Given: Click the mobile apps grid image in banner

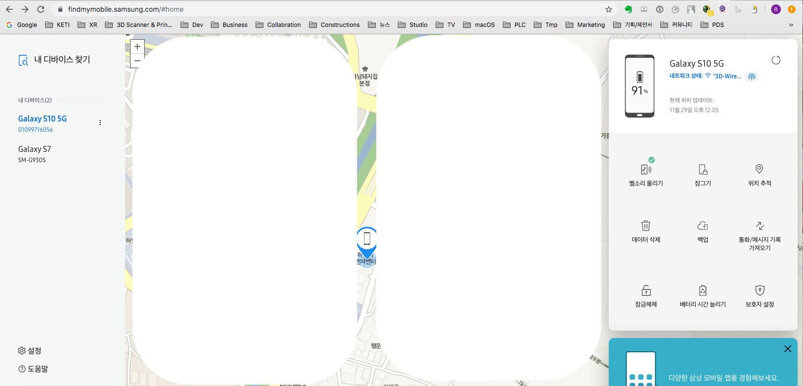Looking at the screenshot, I should point(641,369).
